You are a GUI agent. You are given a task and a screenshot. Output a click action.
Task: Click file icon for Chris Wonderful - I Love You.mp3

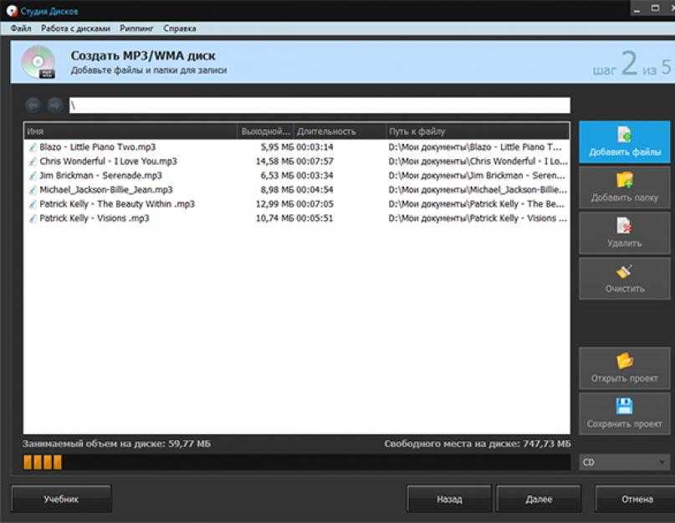coord(33,162)
